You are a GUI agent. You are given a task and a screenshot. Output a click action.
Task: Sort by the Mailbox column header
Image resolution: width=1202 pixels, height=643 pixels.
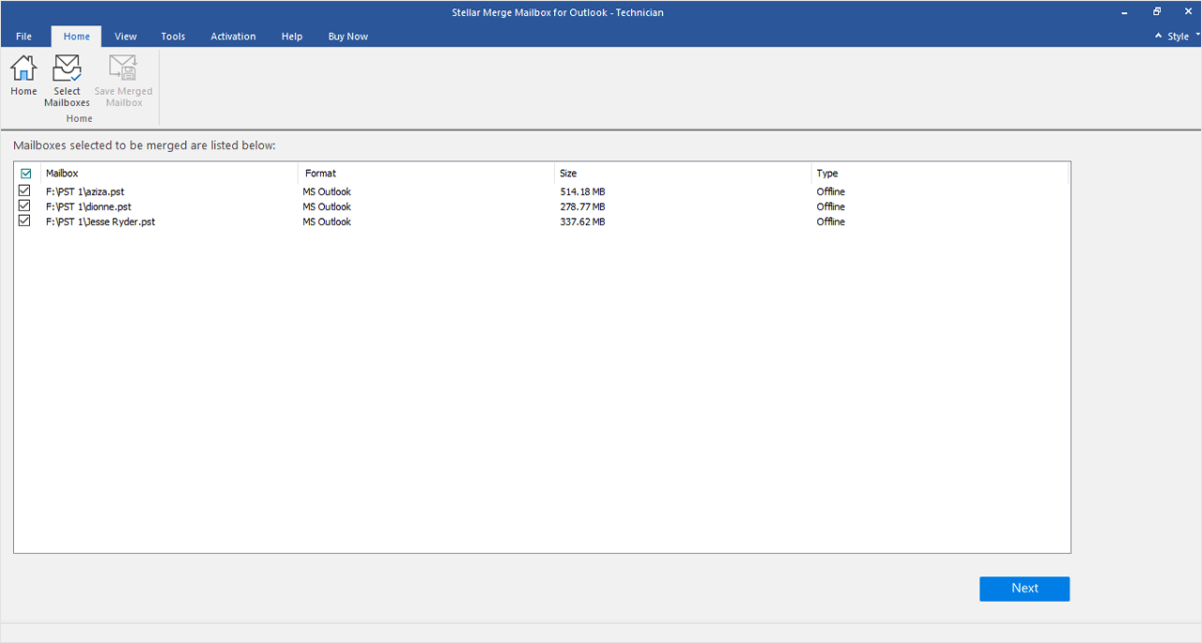(x=169, y=174)
